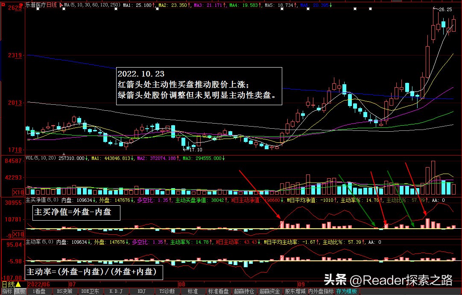
Task: Click the 1710 price axis label
Action: 15,150
